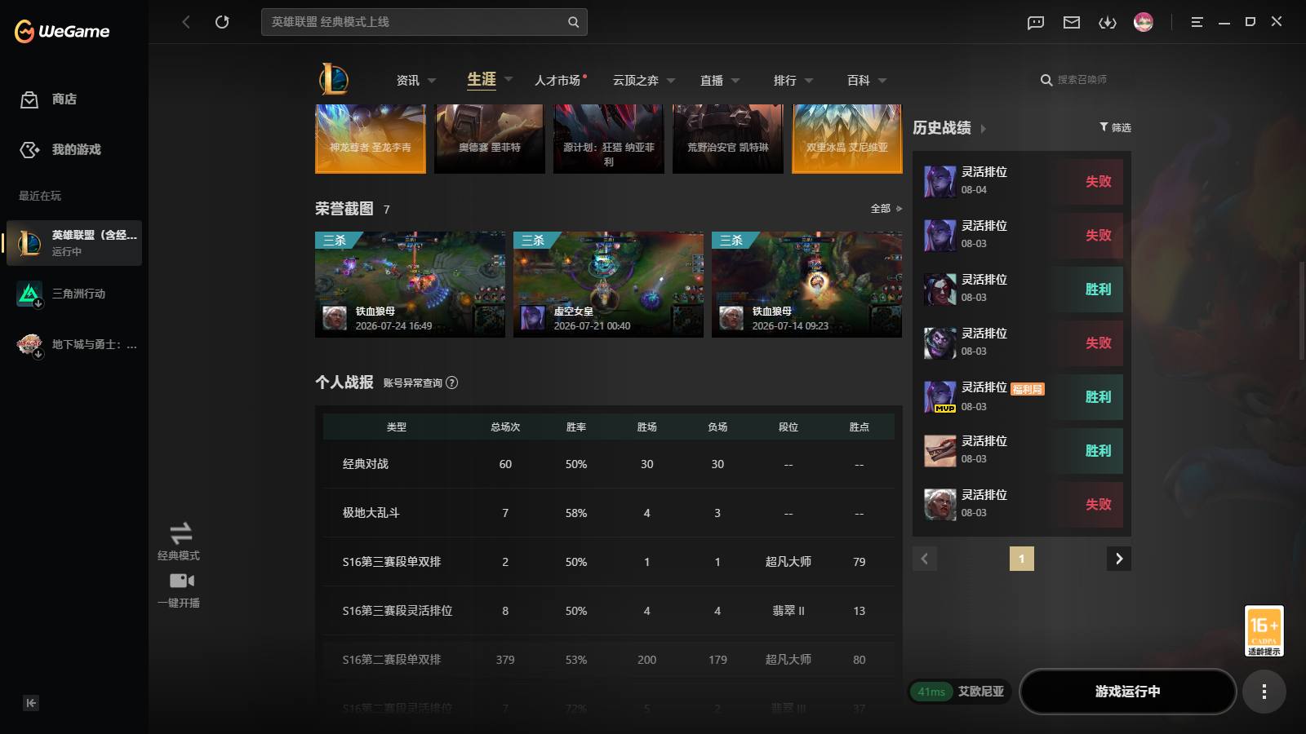This screenshot has height=734, width=1306.
Task: Click the League of Legends logo
Action: click(334, 79)
